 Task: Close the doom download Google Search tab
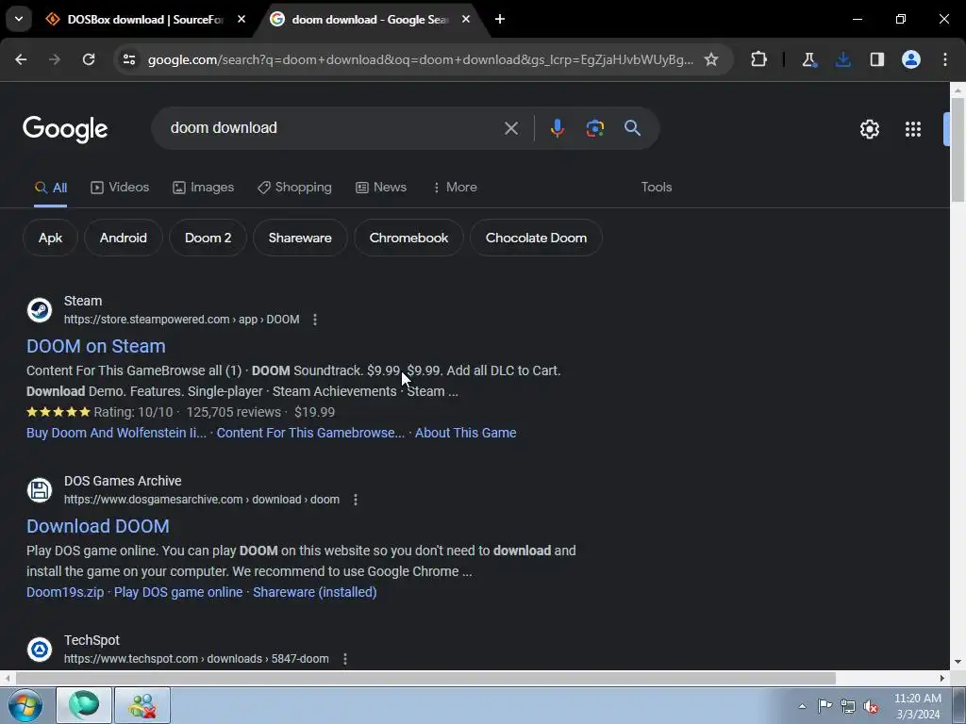tap(466, 19)
